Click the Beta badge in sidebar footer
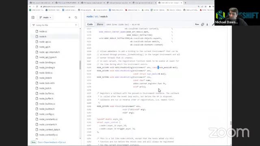 pos(33,142)
